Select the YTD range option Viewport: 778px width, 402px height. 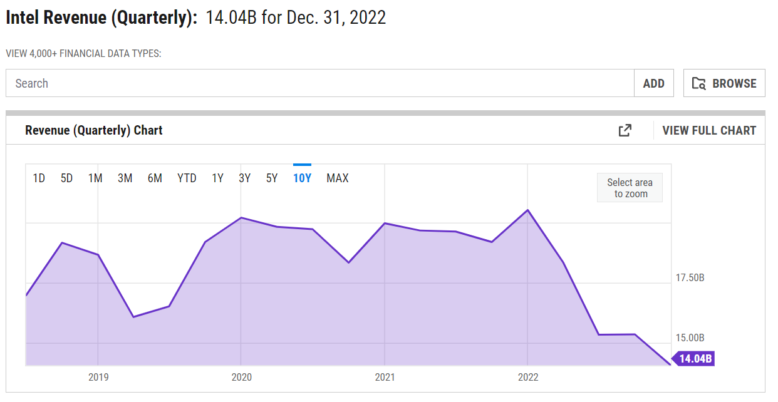click(x=187, y=178)
